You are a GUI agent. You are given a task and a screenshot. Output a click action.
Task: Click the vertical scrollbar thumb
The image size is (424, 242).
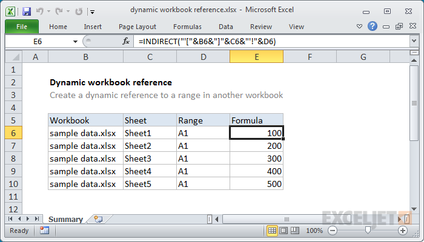(414, 103)
